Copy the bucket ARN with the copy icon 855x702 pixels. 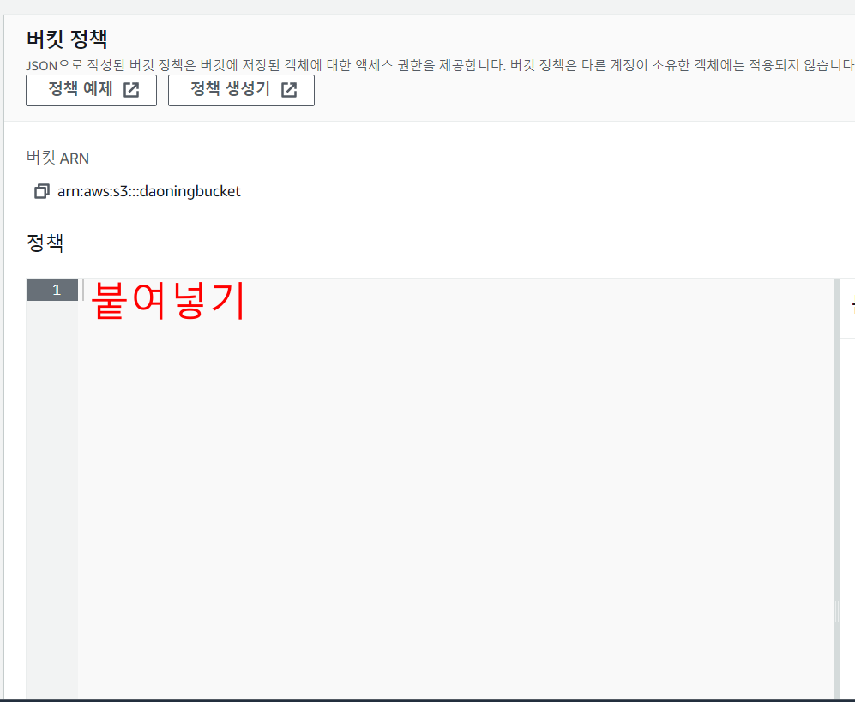tap(41, 191)
